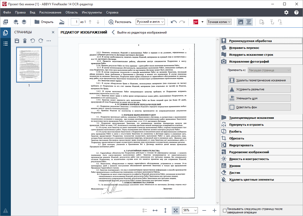The width and height of the screenshot is (303, 216).
Task: Expand Исправить перекос section
Action: (x=261, y=48)
